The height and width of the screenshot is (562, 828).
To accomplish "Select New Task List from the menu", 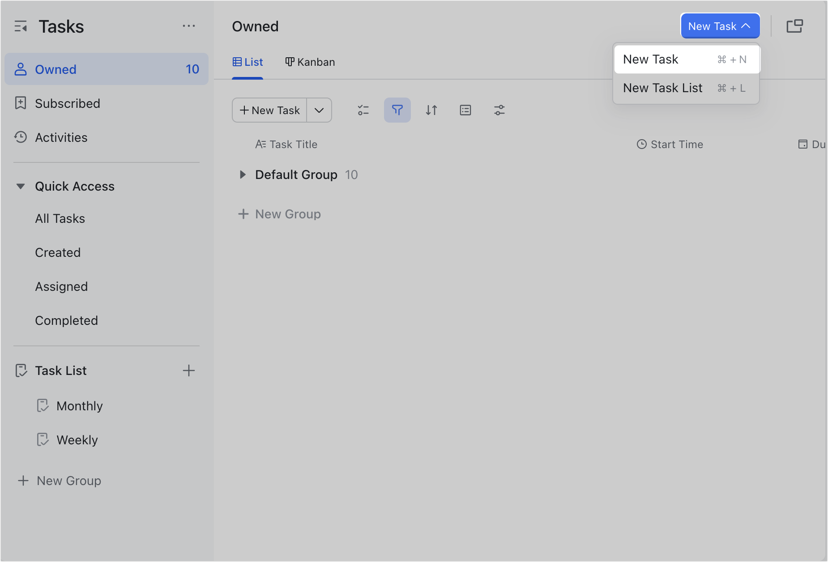I will pyautogui.click(x=662, y=88).
